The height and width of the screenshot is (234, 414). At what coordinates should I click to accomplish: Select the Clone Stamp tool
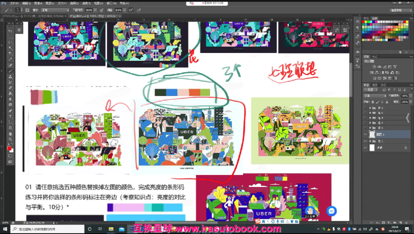[x=10, y=77]
